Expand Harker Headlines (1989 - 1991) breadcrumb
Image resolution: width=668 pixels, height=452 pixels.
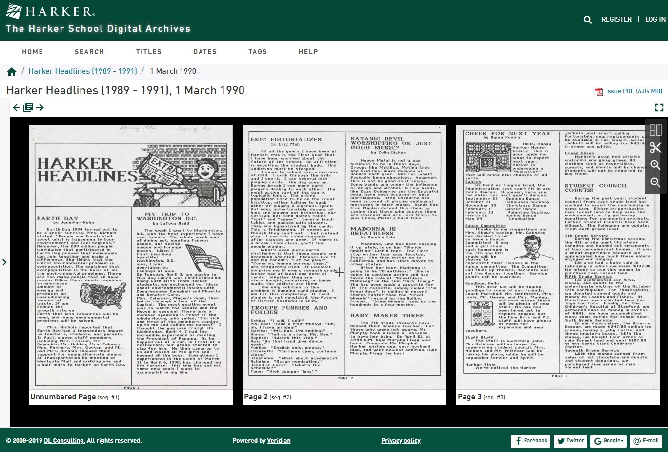point(82,71)
